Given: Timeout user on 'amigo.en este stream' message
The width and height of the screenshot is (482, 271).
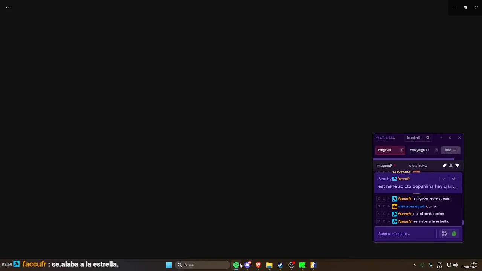Looking at the screenshot, I should point(379,199).
